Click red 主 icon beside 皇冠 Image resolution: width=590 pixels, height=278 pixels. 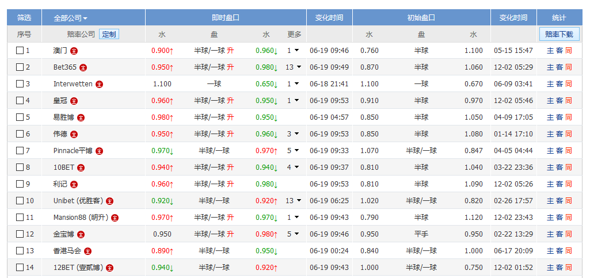point(74,101)
